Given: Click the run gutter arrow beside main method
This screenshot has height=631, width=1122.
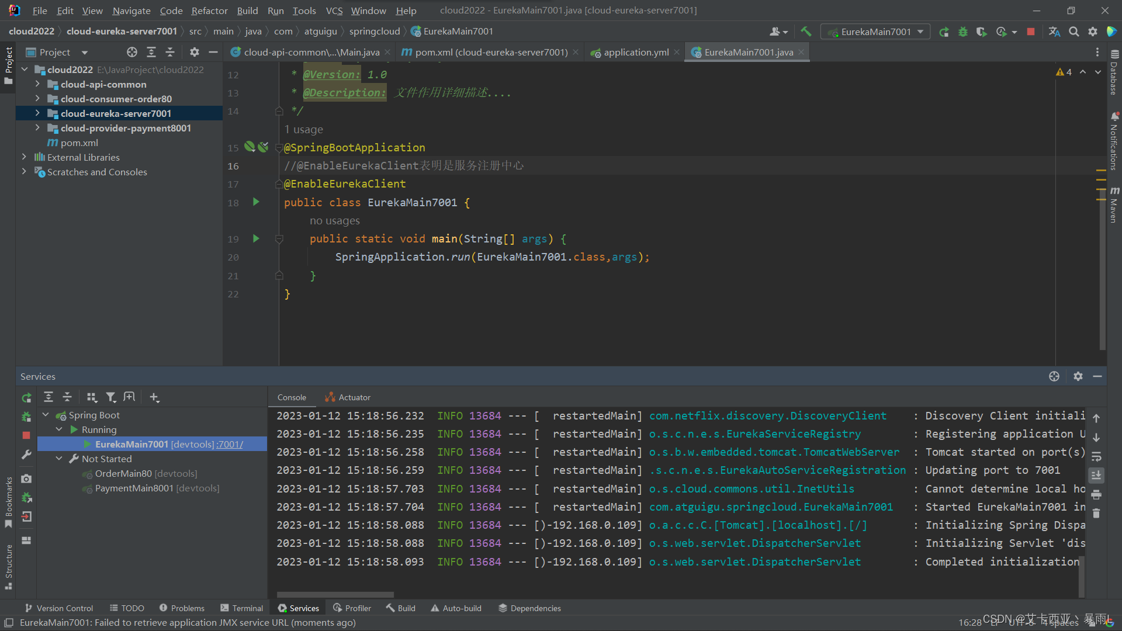Looking at the screenshot, I should (256, 238).
